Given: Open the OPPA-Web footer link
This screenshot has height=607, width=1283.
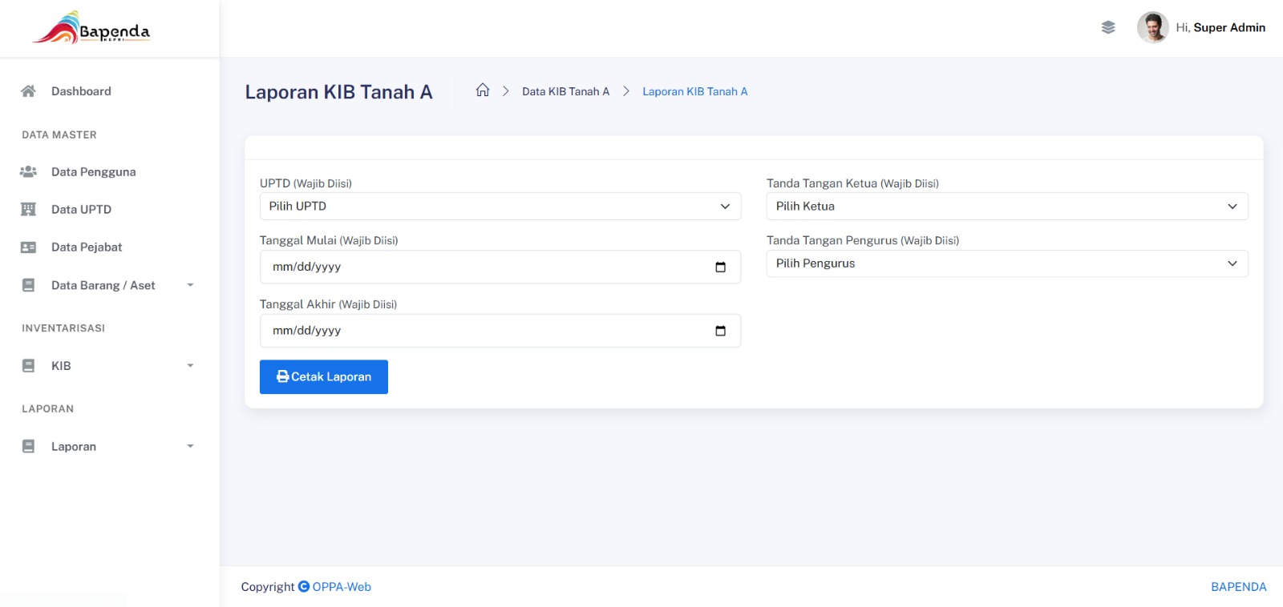Looking at the screenshot, I should [342, 587].
